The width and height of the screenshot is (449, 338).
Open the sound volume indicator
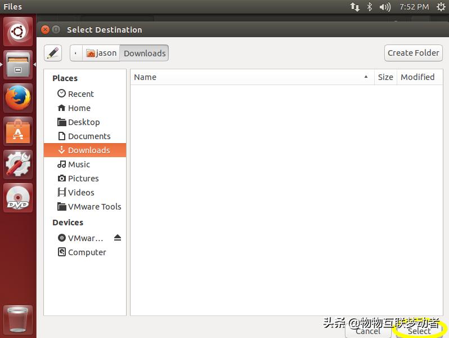click(385, 7)
